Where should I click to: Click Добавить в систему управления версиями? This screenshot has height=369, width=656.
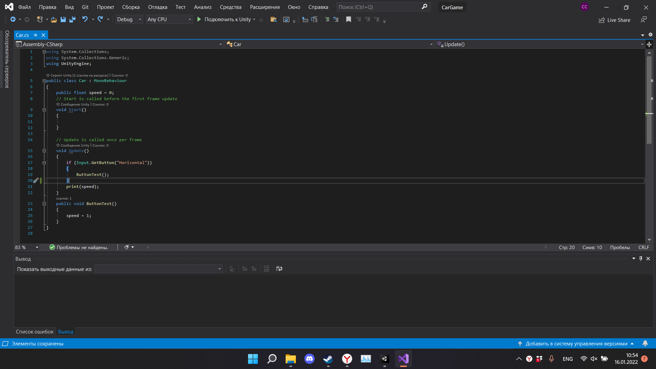[576, 344]
